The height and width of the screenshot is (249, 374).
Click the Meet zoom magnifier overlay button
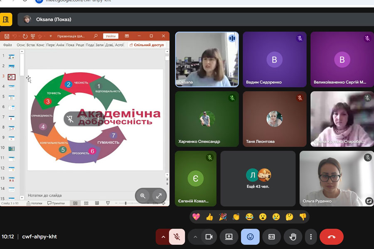143,196
